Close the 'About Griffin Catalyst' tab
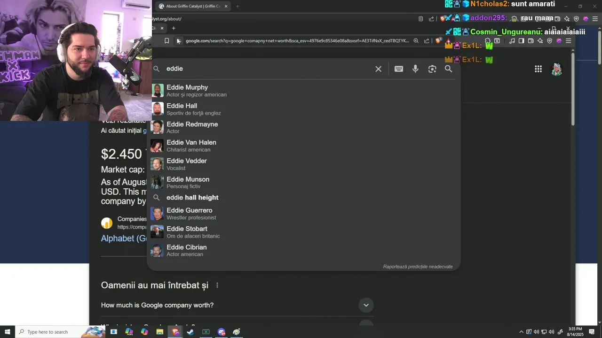 pos(226,6)
